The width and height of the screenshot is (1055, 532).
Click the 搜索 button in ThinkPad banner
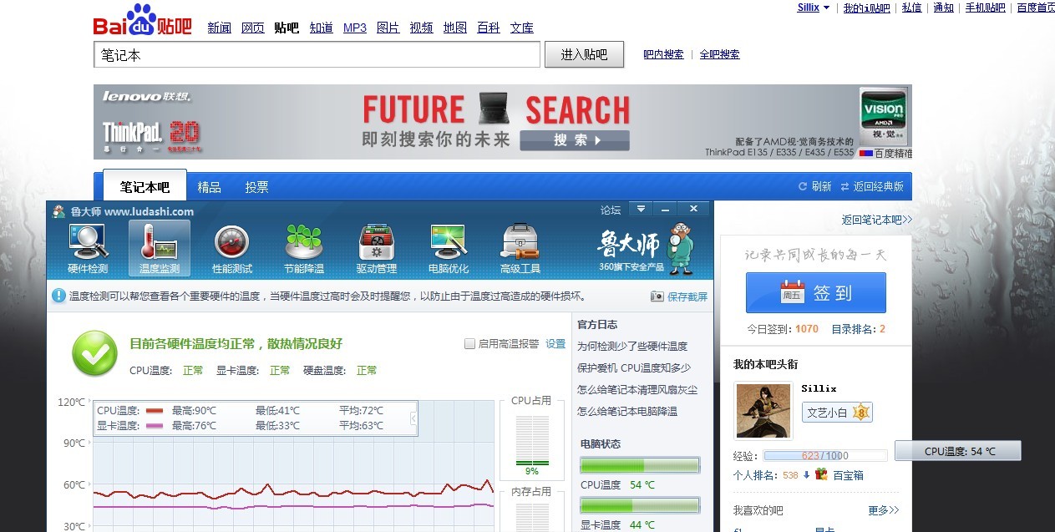[x=575, y=140]
